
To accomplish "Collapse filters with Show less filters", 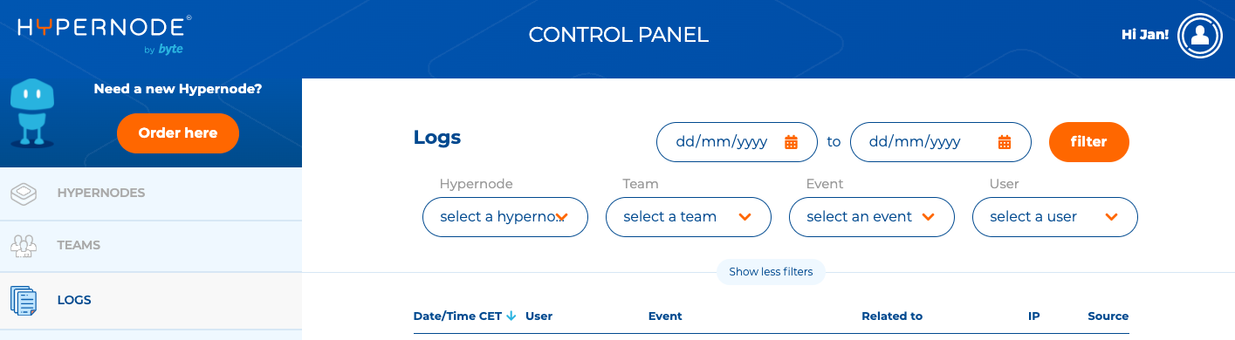I will (x=771, y=272).
